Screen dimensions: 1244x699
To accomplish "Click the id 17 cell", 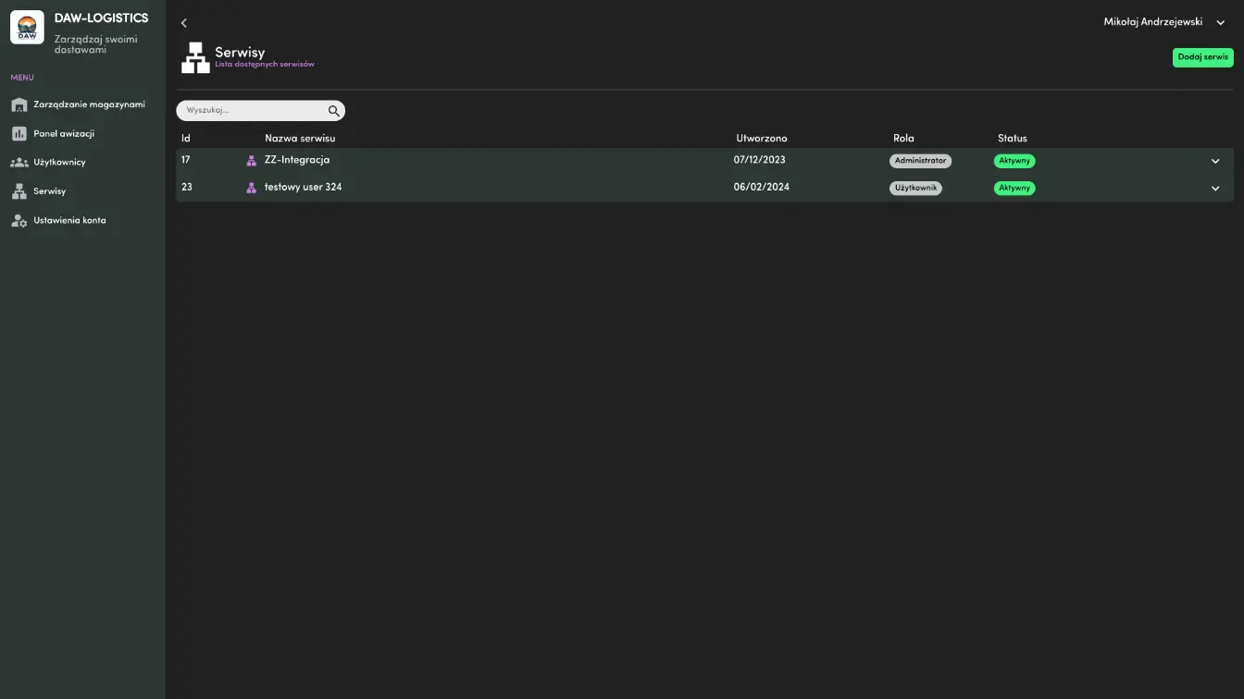I will (x=186, y=160).
